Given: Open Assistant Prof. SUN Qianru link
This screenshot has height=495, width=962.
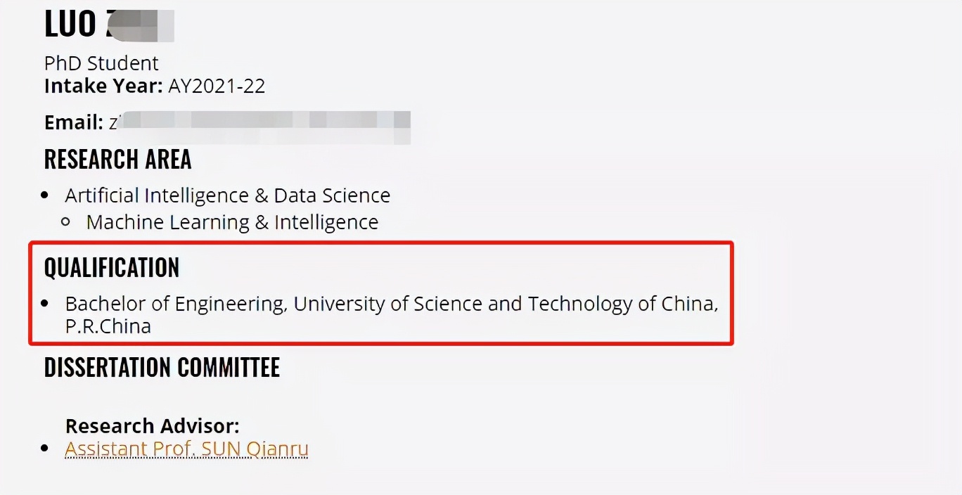Looking at the screenshot, I should pyautogui.click(x=186, y=449).
